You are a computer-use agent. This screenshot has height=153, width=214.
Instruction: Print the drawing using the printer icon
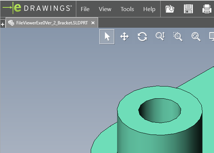(207, 9)
